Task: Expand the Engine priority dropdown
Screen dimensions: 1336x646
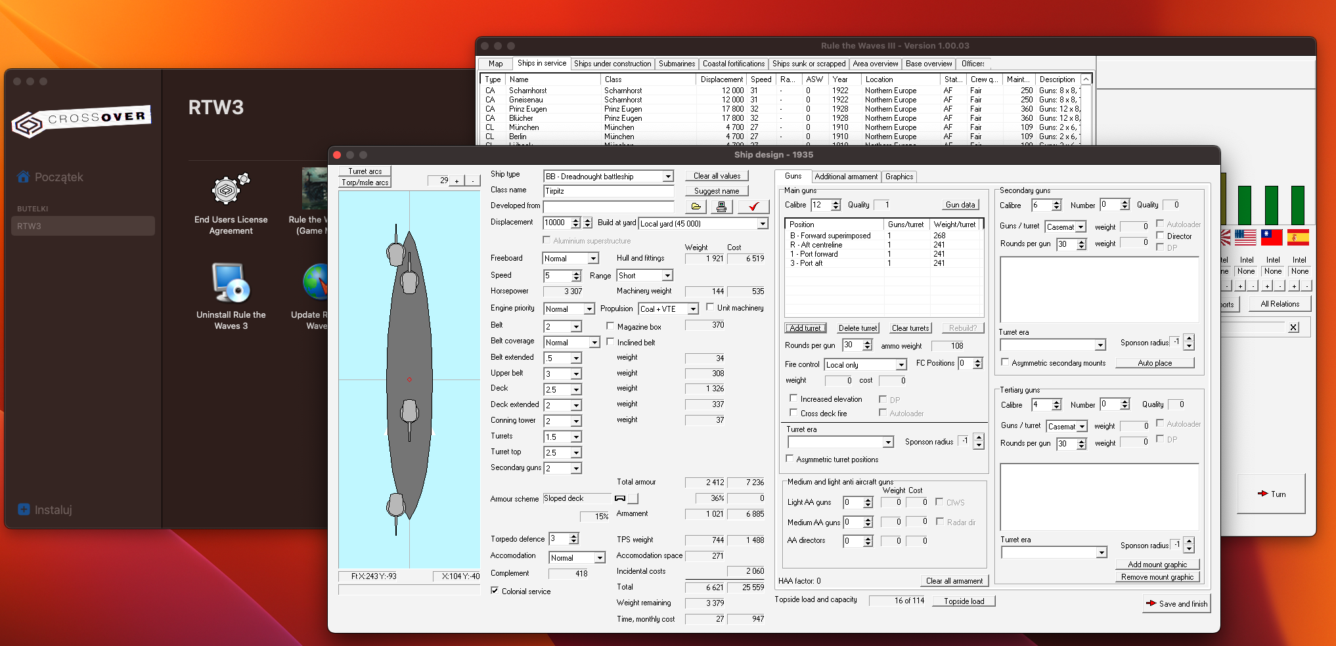Action: tap(589, 309)
